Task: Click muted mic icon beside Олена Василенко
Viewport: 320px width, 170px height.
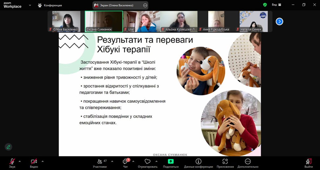Action: 50,29
